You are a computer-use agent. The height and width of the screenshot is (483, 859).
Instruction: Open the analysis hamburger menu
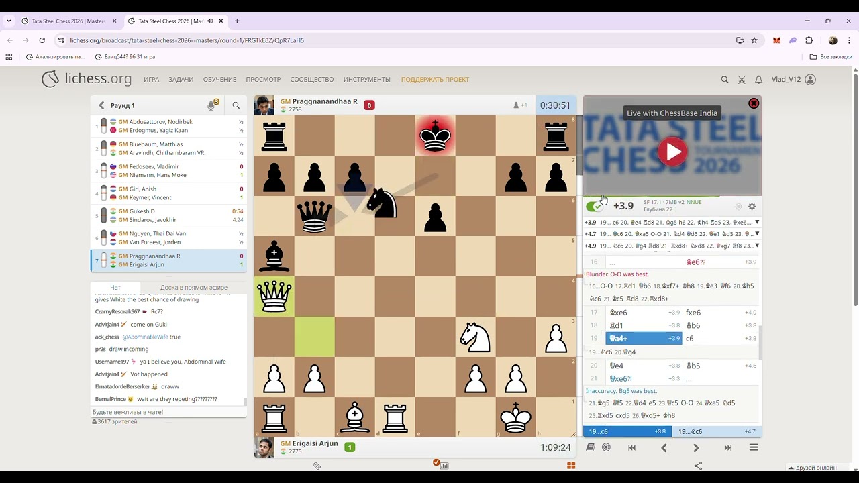click(x=754, y=447)
